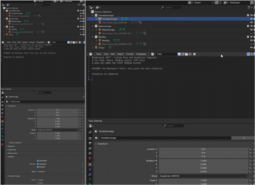Enable the Holdout mask checkbox
This screenshot has width=255, height=185.
pos(38,172)
